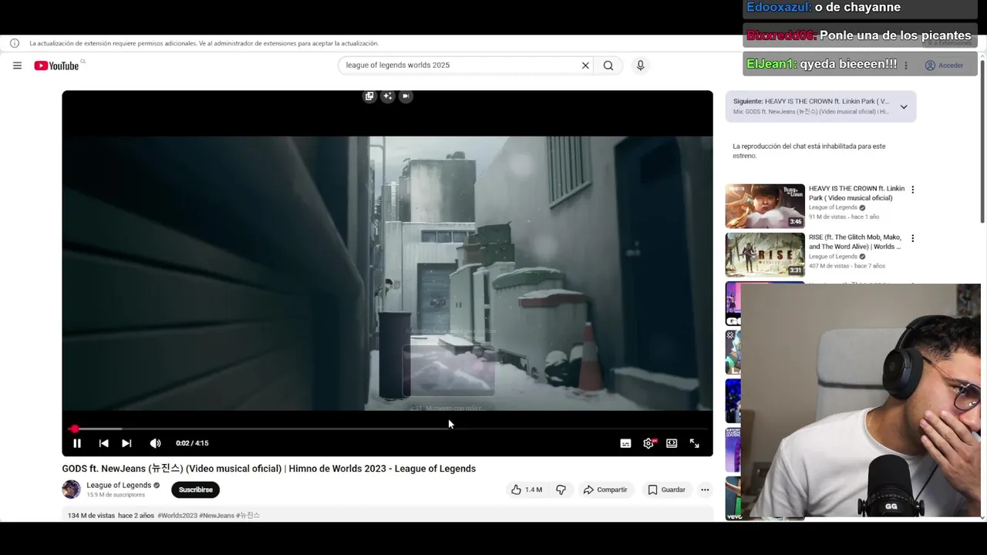The width and height of the screenshot is (987, 555).
Task: Like the video with thumbs up
Action: click(526, 489)
